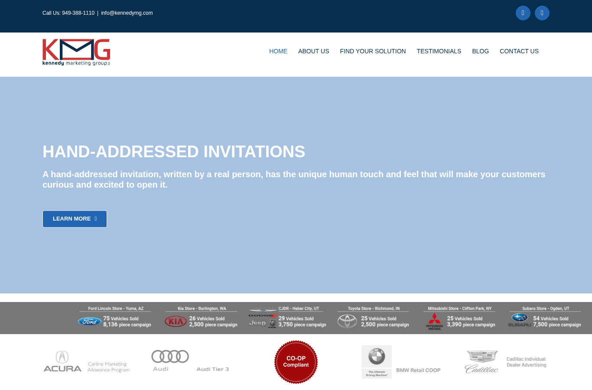The image size is (592, 390).
Task: Click the Learn More button
Action: (75, 219)
